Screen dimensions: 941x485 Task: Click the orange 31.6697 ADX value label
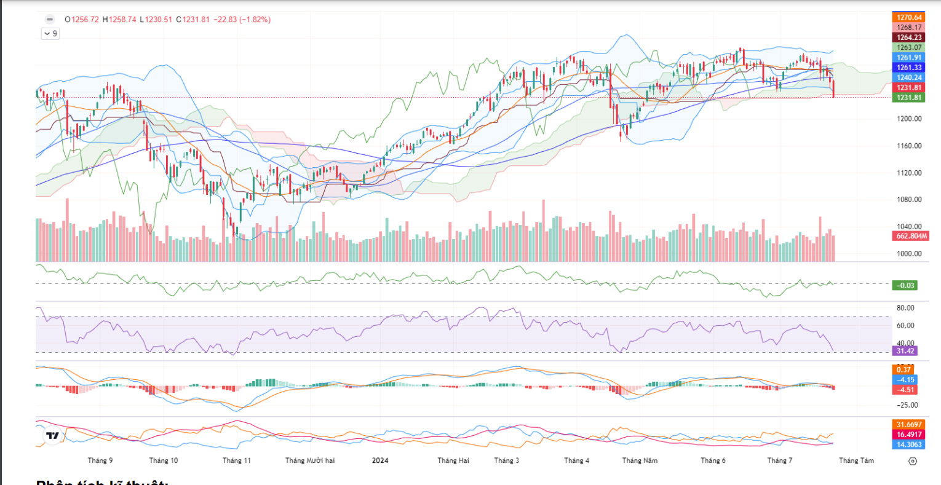(908, 425)
